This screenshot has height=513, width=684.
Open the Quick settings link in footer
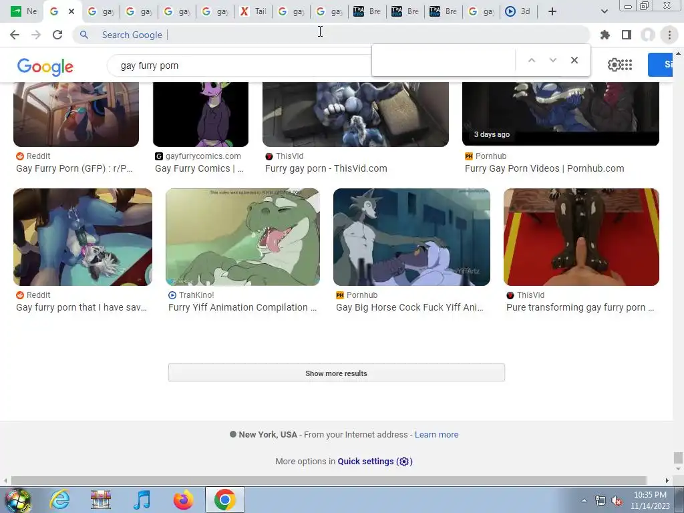tap(375, 461)
